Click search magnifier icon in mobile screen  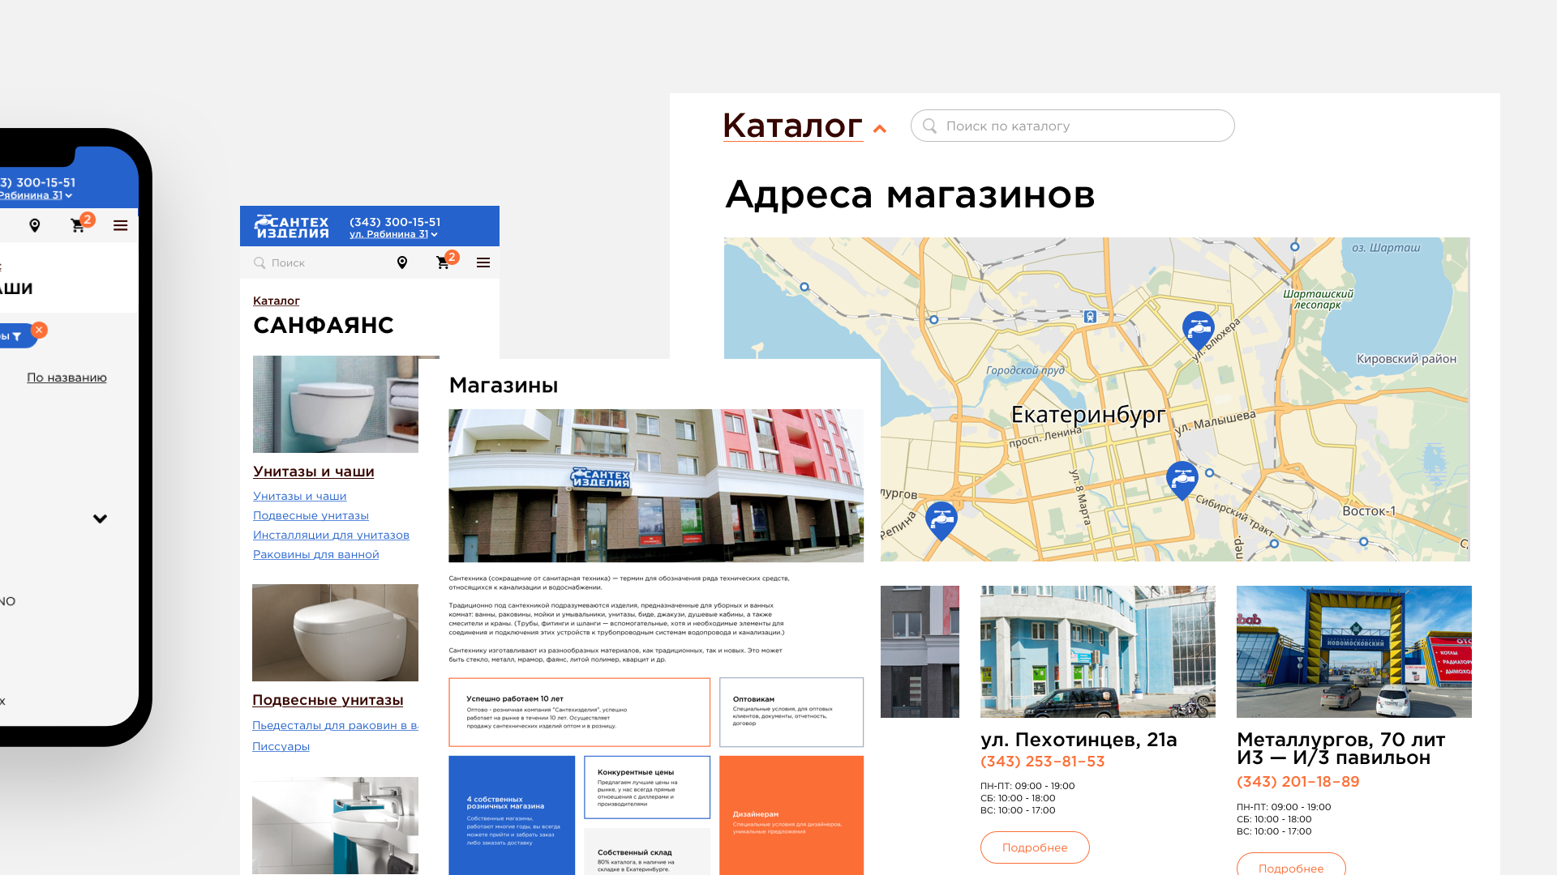pos(259,262)
